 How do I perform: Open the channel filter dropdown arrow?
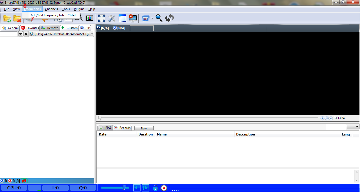point(20,34)
